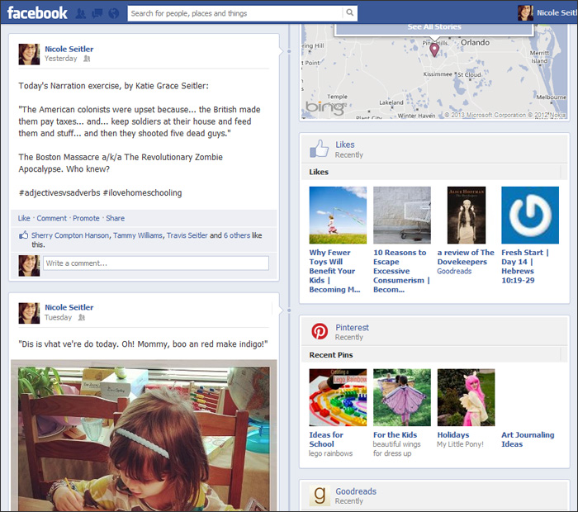Open Fresh Start power icon thumbnail
The image size is (578, 512).
pos(530,216)
